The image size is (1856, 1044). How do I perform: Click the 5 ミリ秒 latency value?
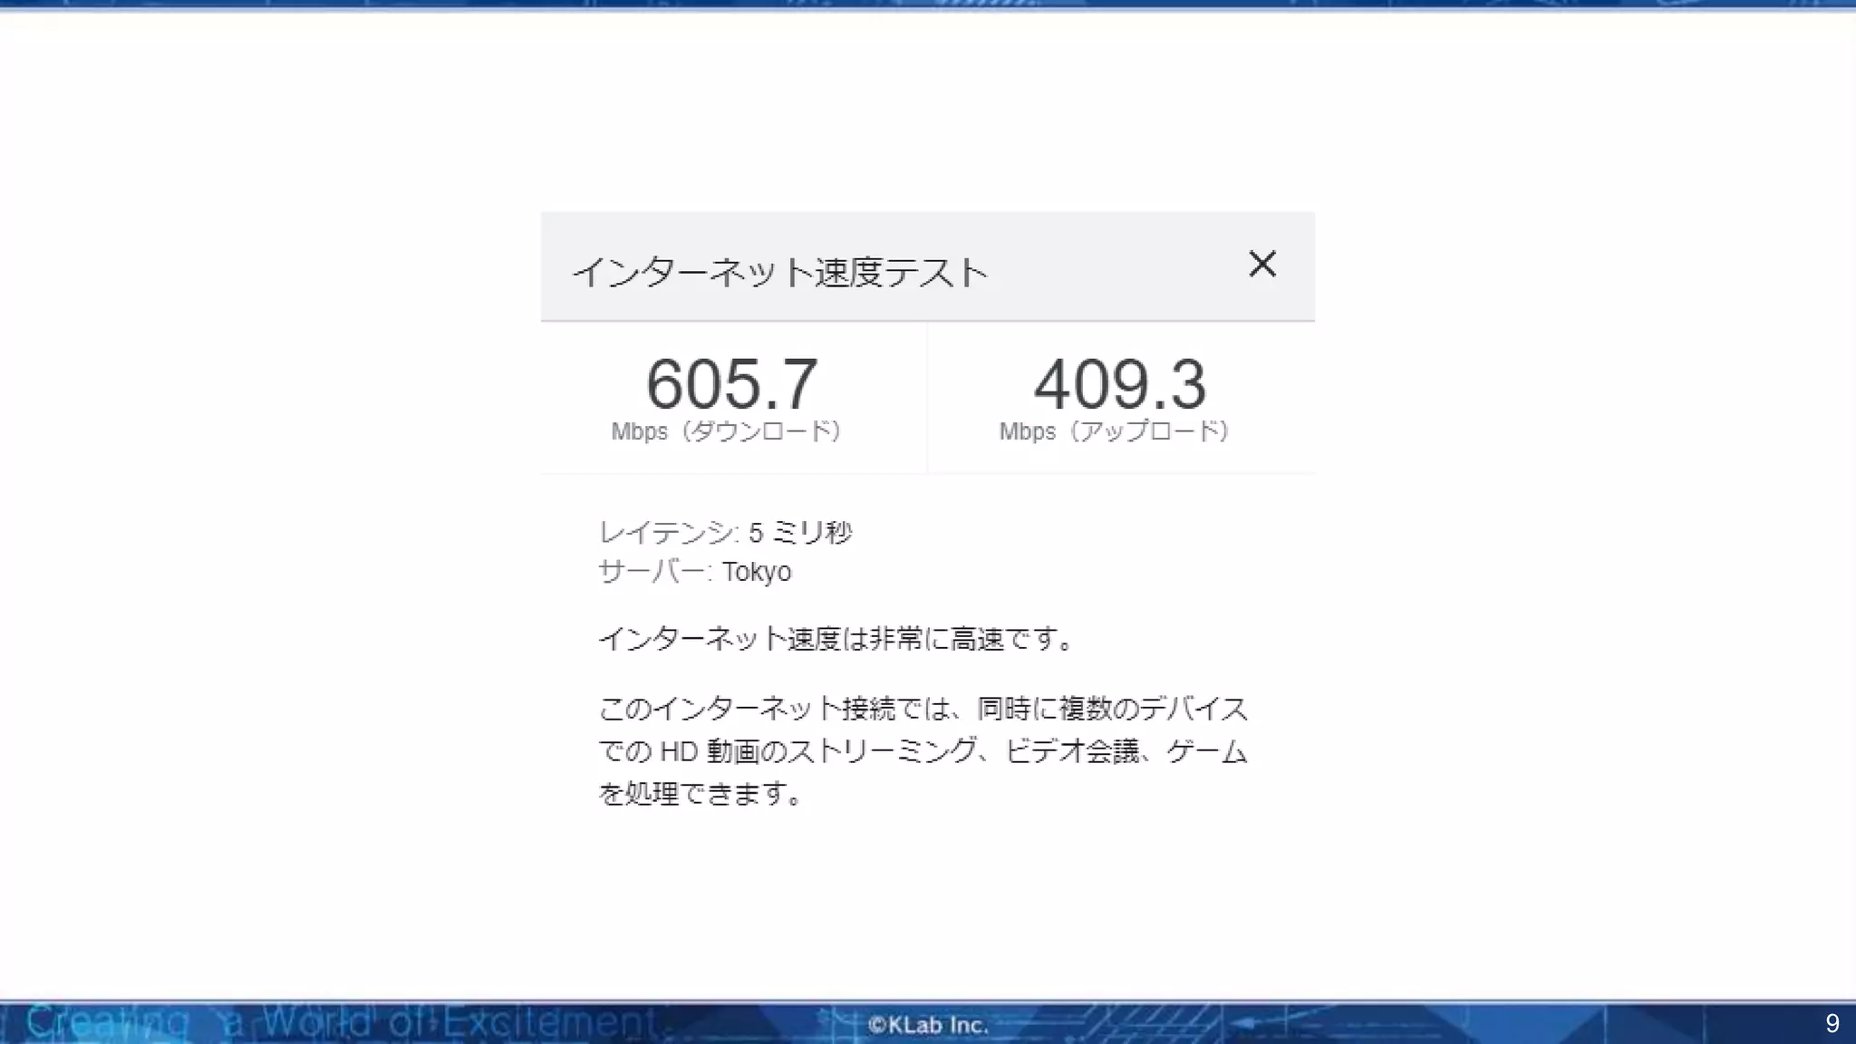coord(800,533)
